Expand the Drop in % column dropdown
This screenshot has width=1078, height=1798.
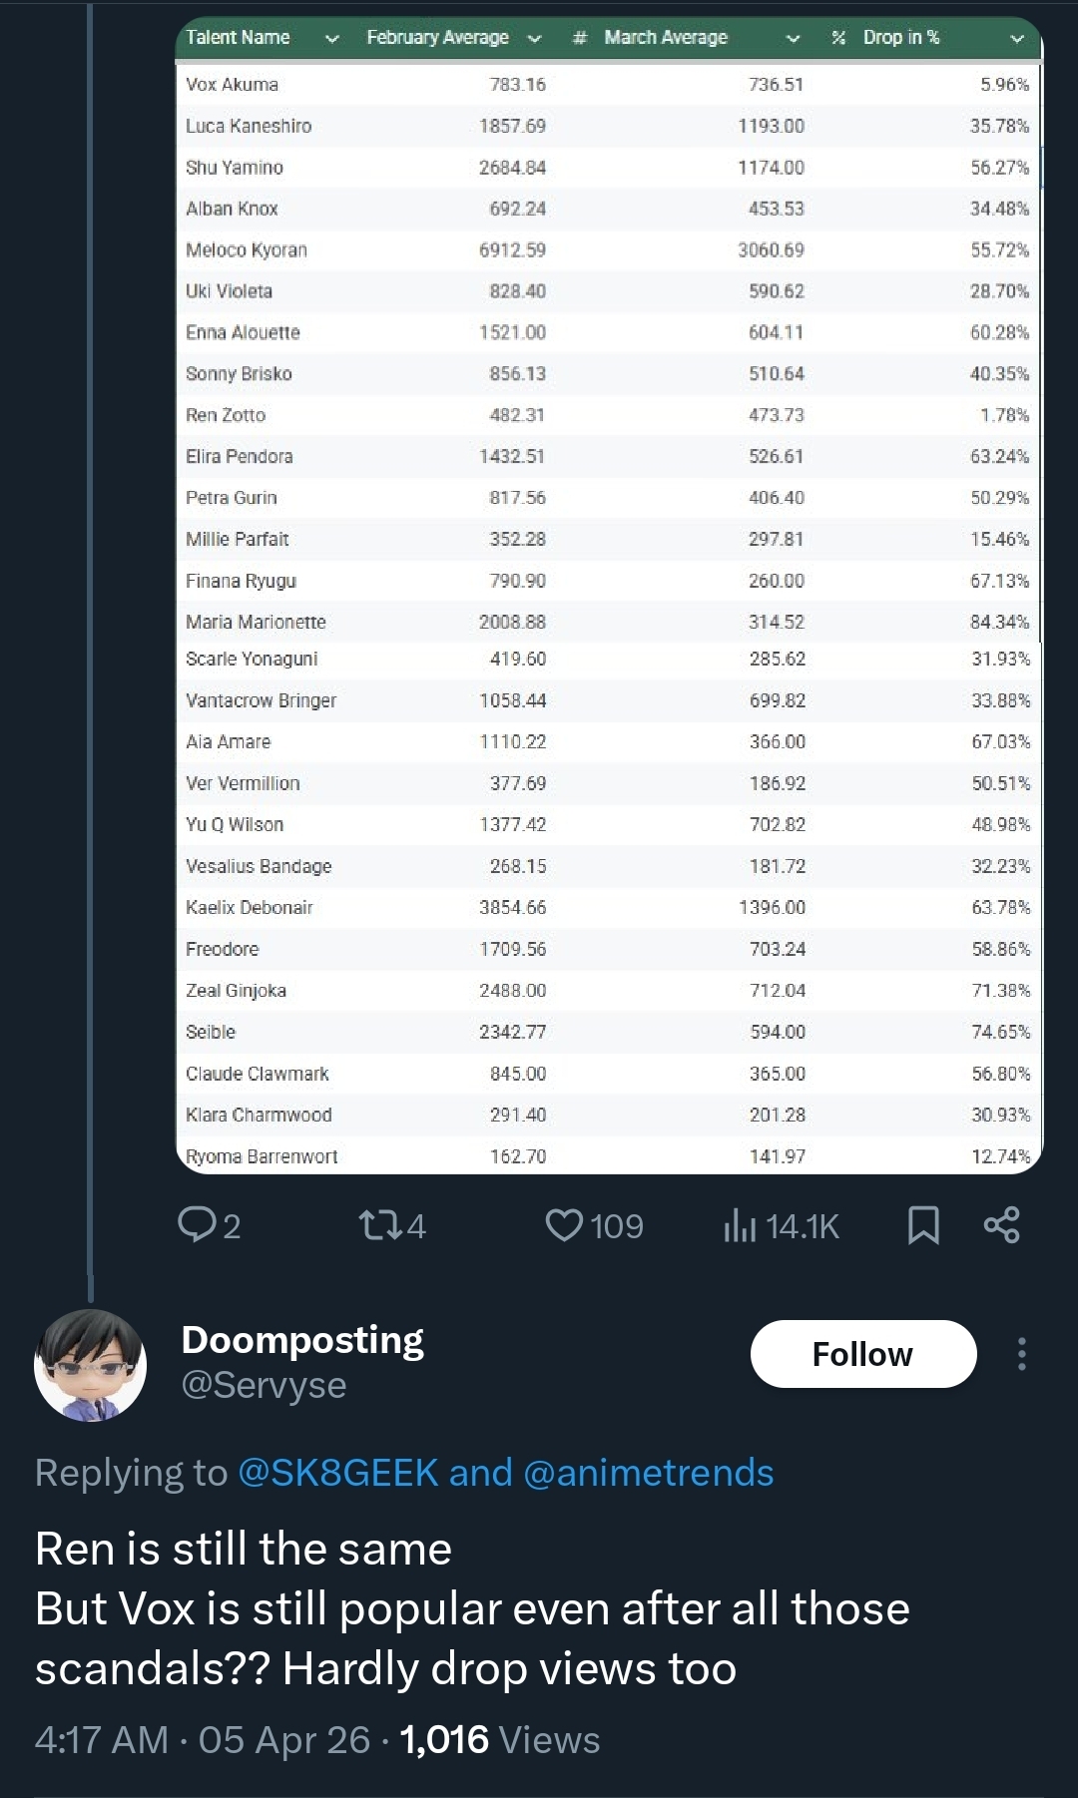(1017, 39)
